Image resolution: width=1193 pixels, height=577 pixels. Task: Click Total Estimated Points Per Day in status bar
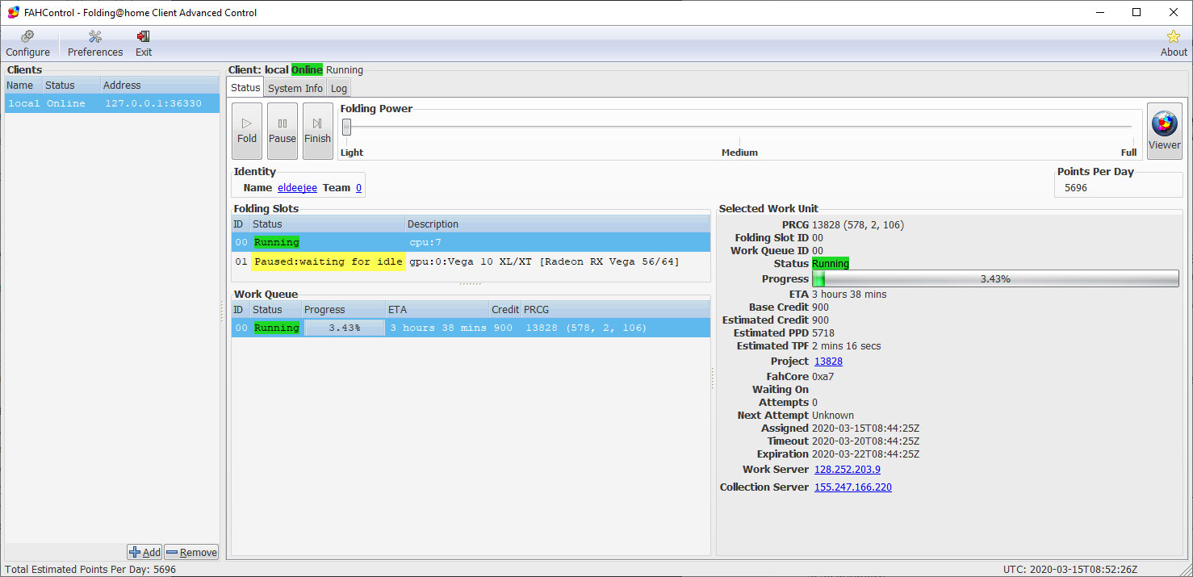(x=90, y=569)
